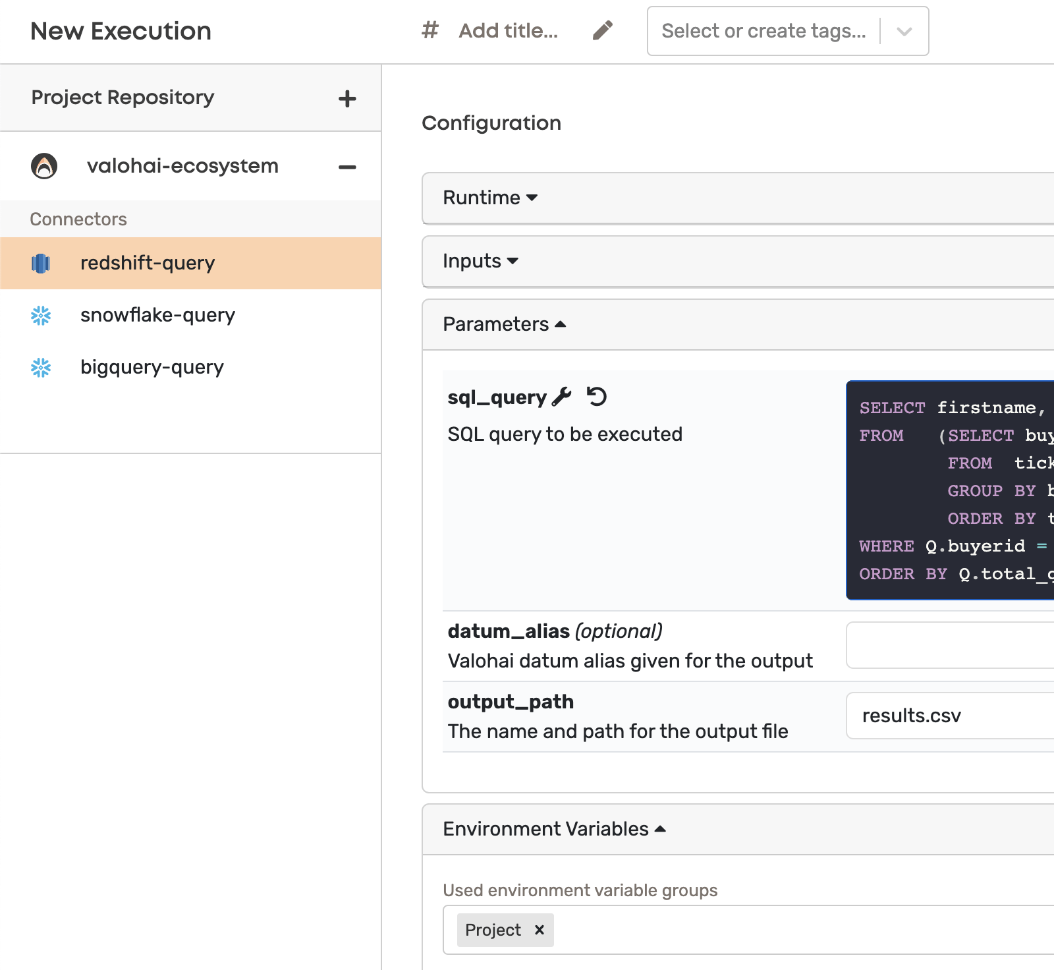Click 'Valohai datum alias given for the output'

point(630,660)
